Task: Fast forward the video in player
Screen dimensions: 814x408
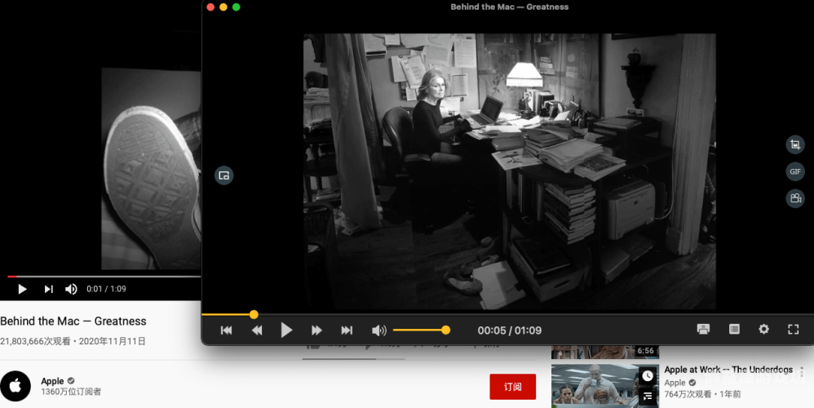Action: tap(316, 330)
